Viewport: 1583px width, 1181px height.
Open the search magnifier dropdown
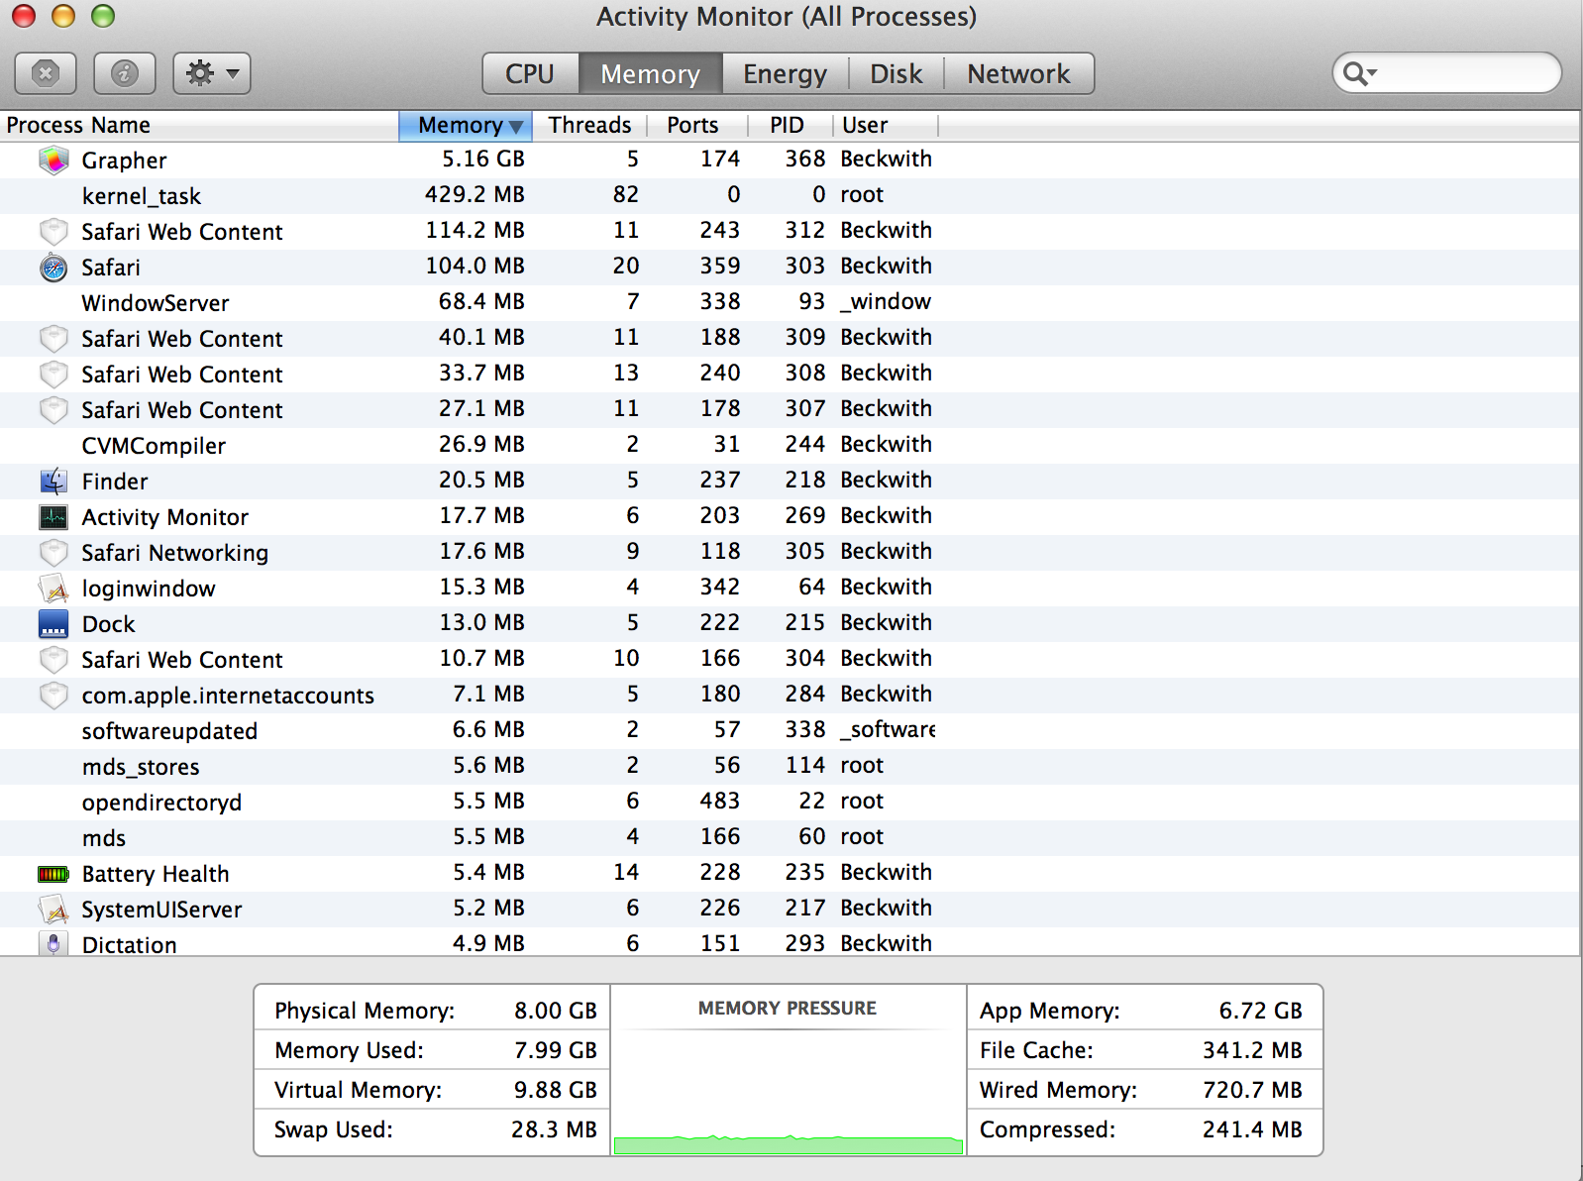tap(1360, 73)
